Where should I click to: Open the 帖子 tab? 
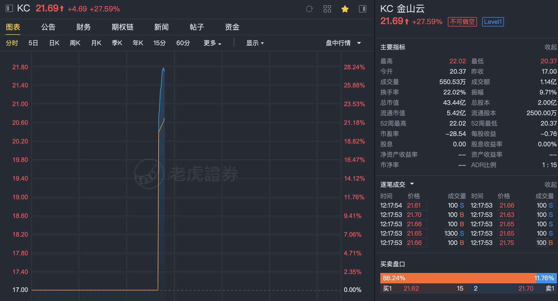click(197, 27)
